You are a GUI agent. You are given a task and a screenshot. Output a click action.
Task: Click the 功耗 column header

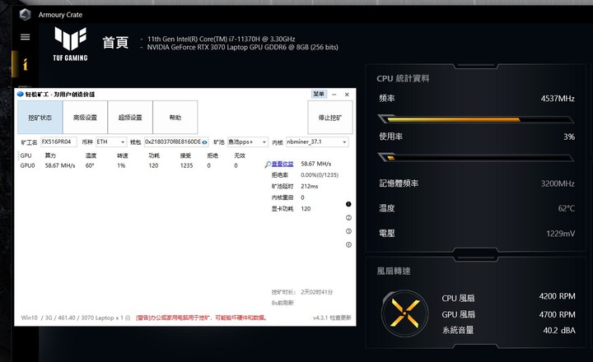pos(154,155)
